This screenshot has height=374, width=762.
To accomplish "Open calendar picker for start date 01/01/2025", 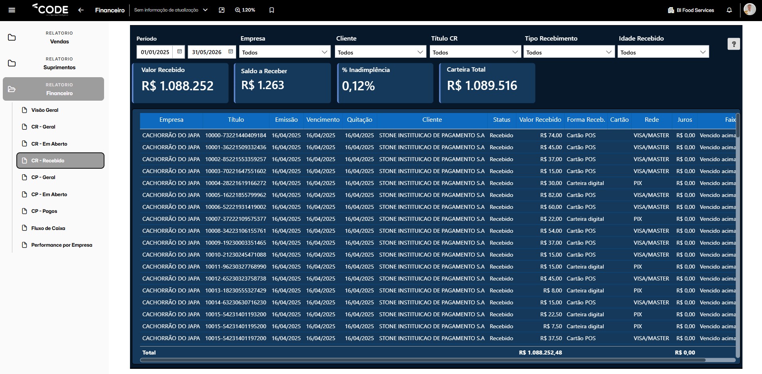I will coord(179,52).
